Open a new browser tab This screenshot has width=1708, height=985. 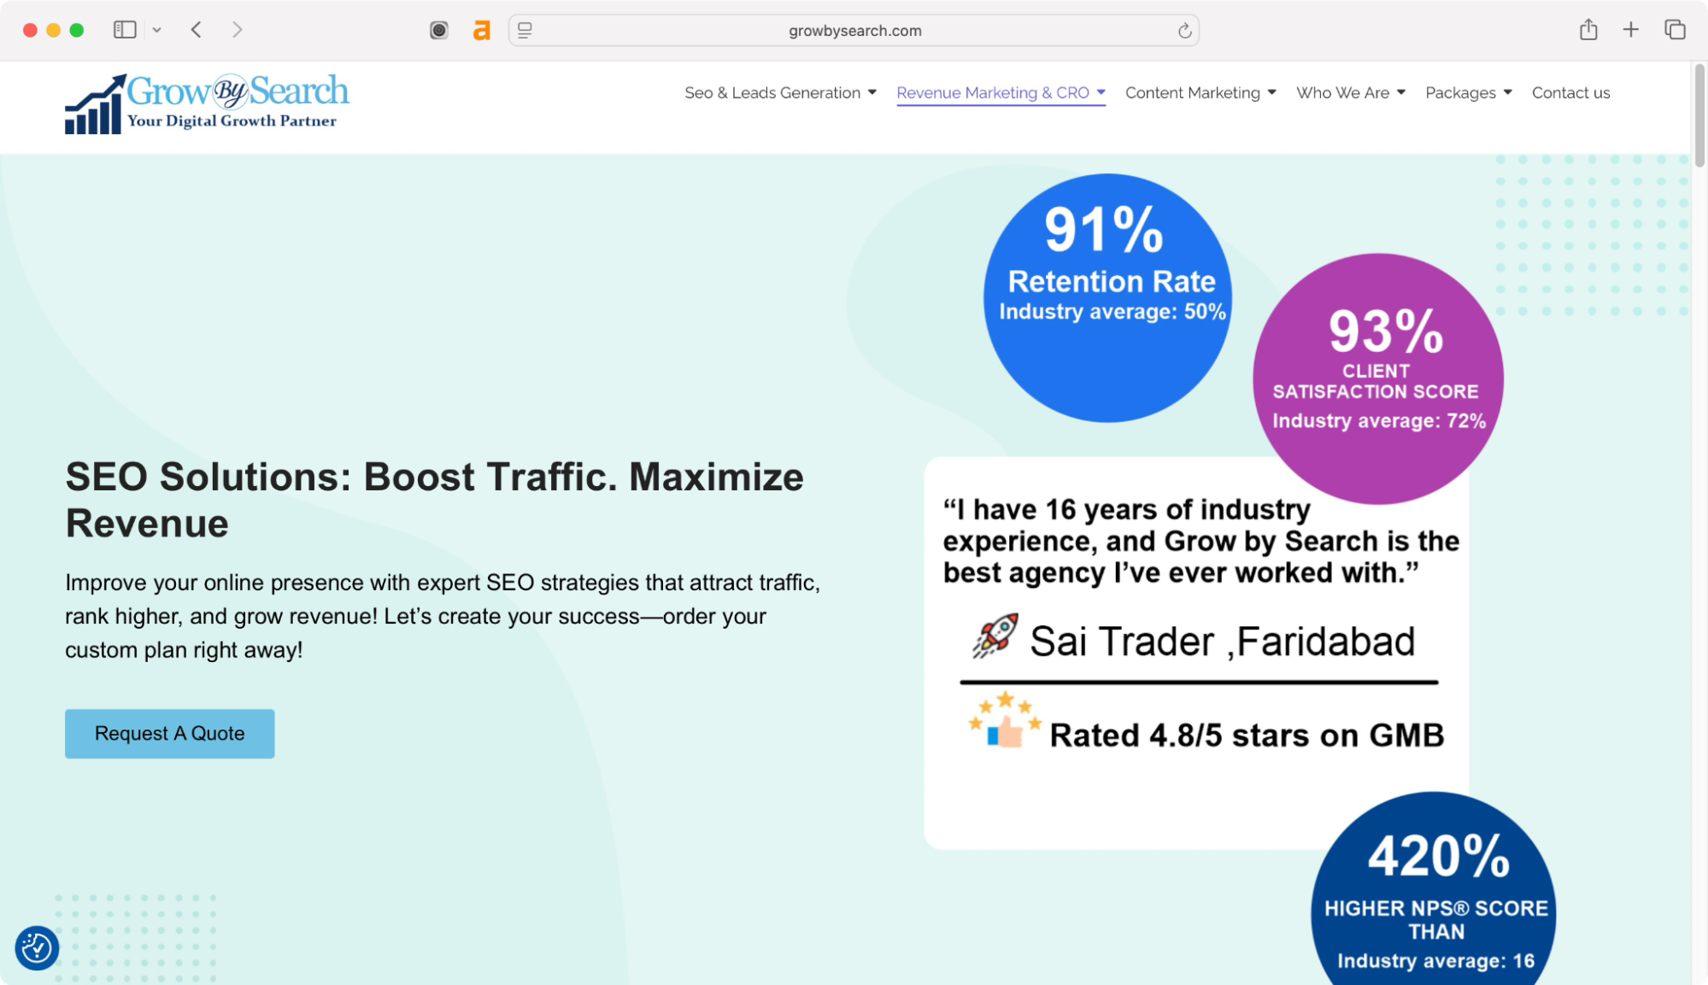click(x=1630, y=29)
